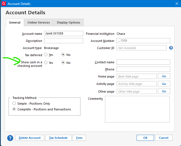Image resolution: width=181 pixels, height=146 pixels.
Task: Choose No for Show cash in checking
Action: [x=63, y=62]
